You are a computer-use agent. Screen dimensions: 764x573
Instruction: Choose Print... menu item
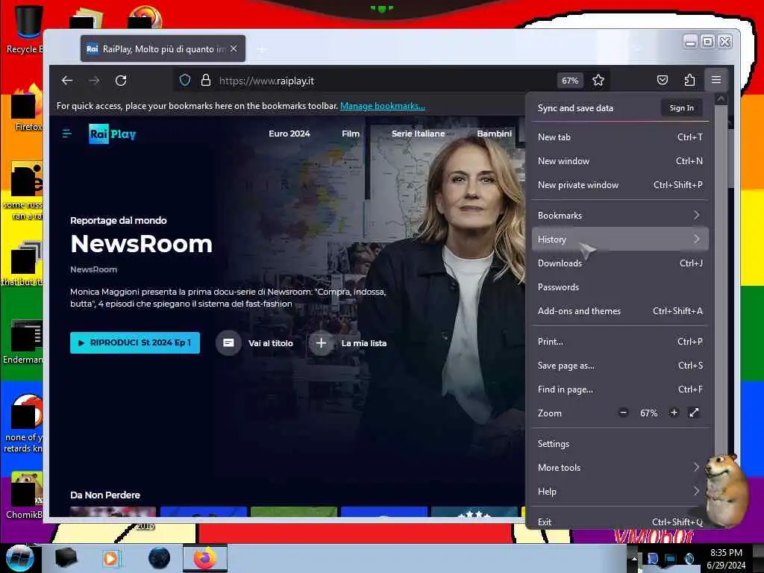coord(620,342)
